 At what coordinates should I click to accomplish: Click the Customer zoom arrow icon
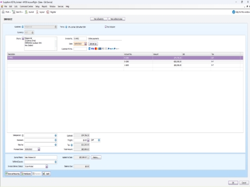(22, 27)
